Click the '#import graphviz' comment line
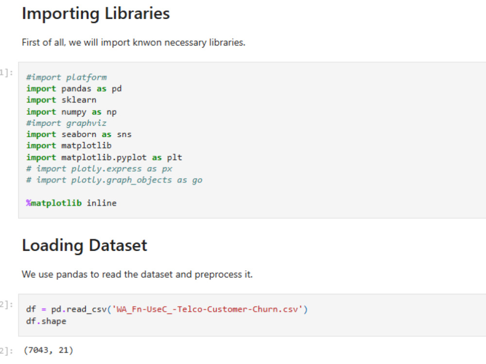The width and height of the screenshot is (486, 364). point(66,123)
